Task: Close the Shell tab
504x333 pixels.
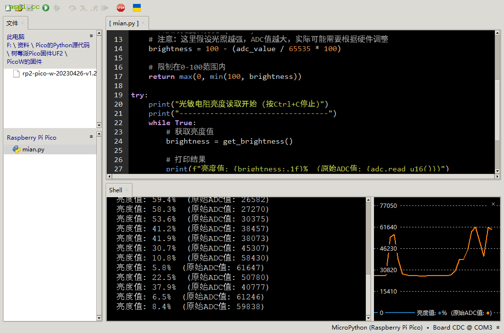Action: pyautogui.click(x=127, y=190)
